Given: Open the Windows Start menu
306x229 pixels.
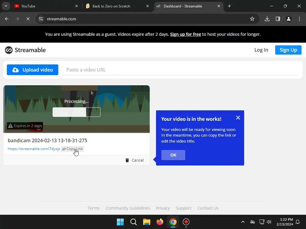Looking at the screenshot, I should (x=120, y=222).
